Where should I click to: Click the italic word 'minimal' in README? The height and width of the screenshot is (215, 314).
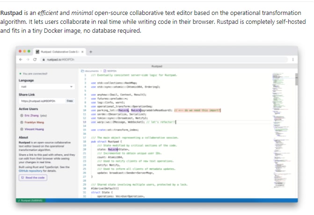[x=82, y=13]
